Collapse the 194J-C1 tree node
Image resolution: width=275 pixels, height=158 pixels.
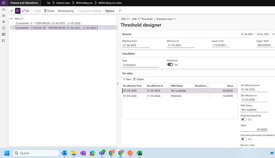(11, 19)
